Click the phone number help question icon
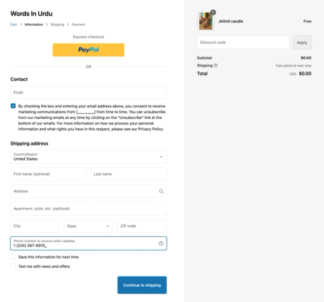This screenshot has width=324, height=302. (x=161, y=243)
